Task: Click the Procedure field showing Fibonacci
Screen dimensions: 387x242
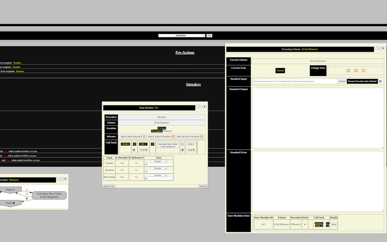Action: point(162,117)
